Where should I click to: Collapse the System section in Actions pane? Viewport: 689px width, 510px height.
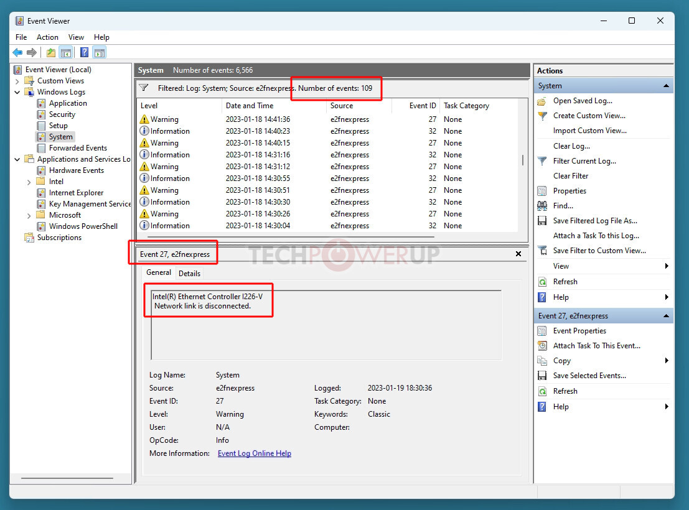point(666,86)
